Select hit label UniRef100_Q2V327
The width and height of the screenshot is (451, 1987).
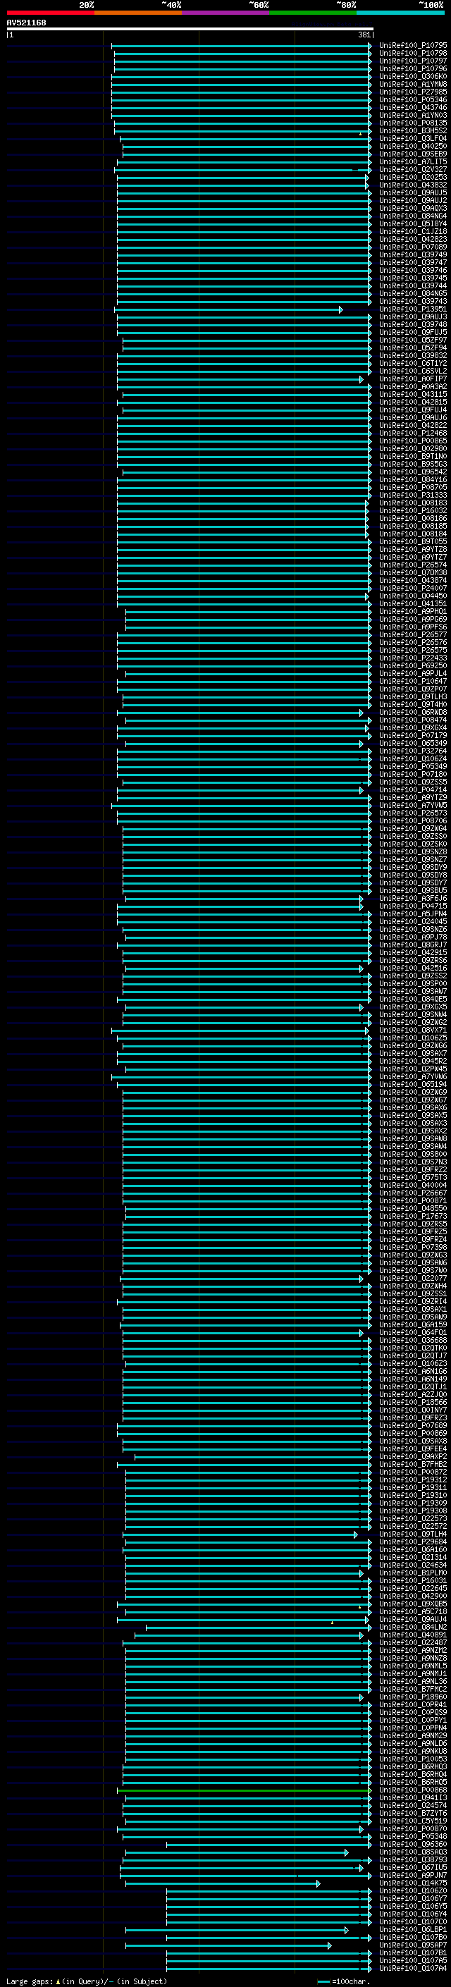(x=412, y=169)
